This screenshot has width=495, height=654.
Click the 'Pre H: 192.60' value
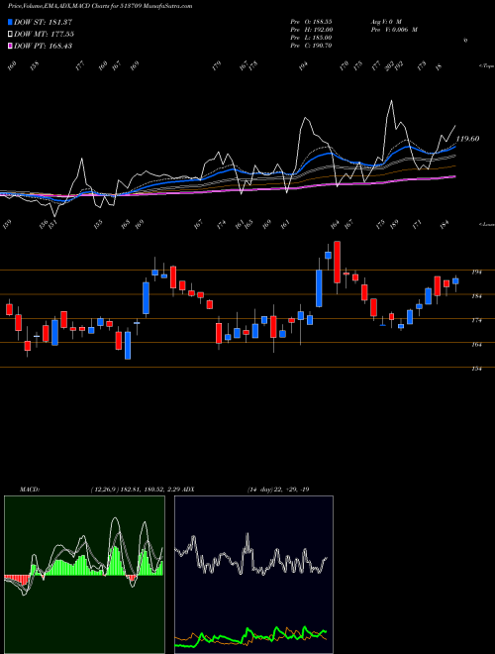click(311, 30)
